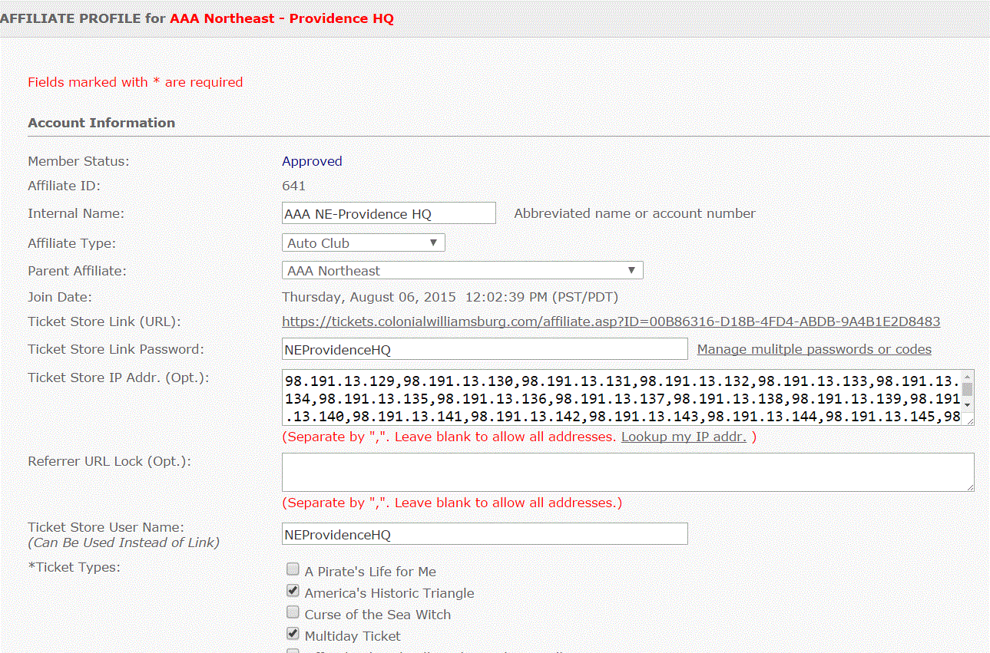The image size is (990, 653).
Task: Click the 'America's Historic Triangle' label
Action: point(389,593)
